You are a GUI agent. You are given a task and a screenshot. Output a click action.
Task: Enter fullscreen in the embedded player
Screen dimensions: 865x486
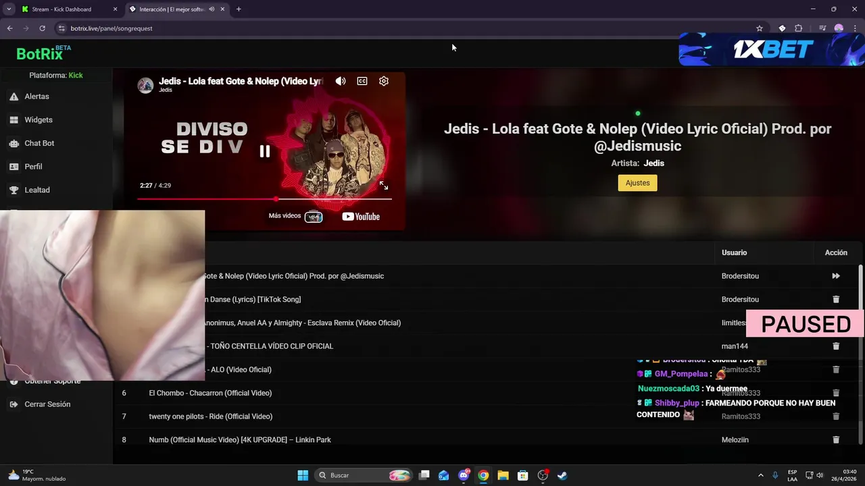(x=384, y=185)
